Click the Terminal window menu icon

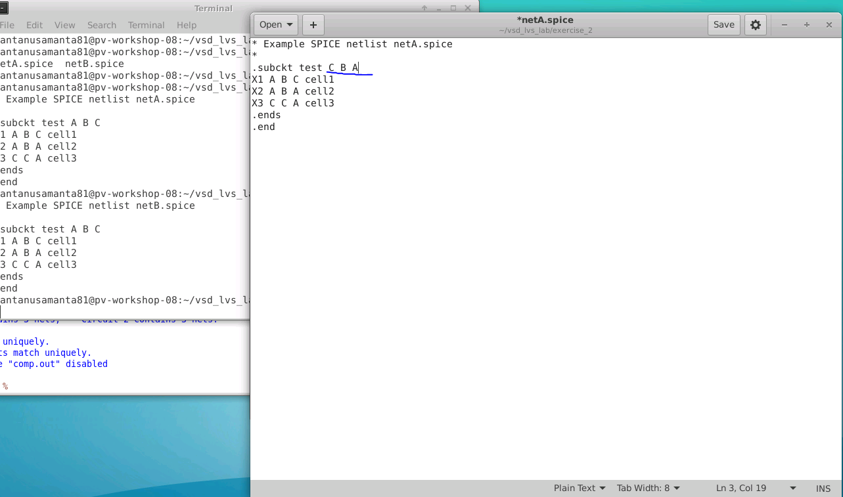[3, 9]
